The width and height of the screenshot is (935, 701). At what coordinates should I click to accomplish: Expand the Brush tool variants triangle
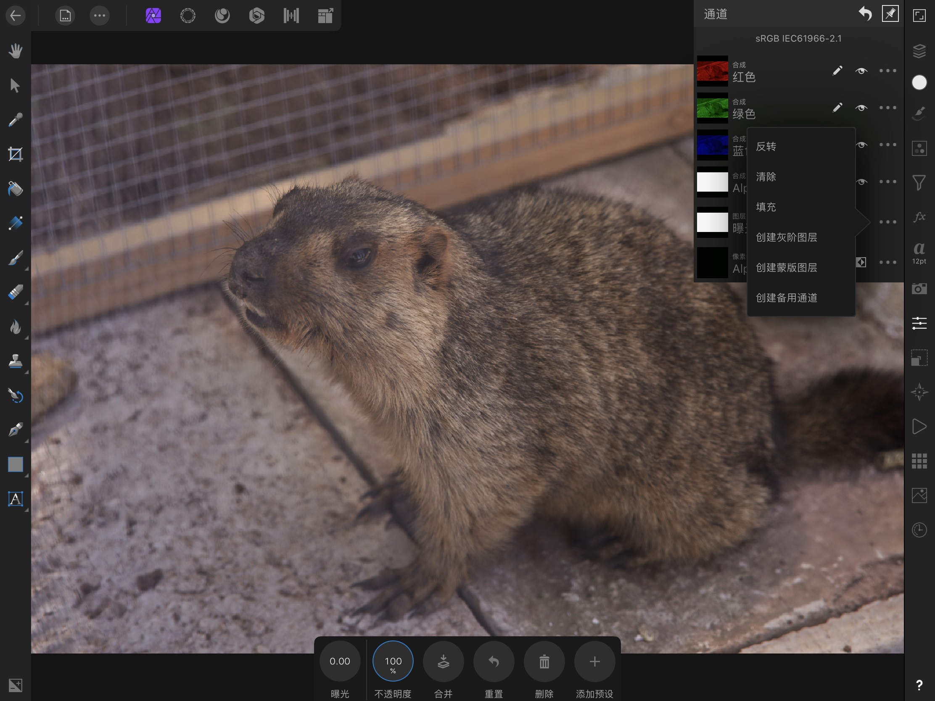(x=26, y=269)
